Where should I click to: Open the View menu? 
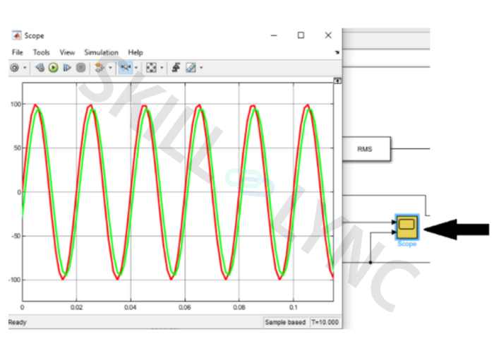67,52
